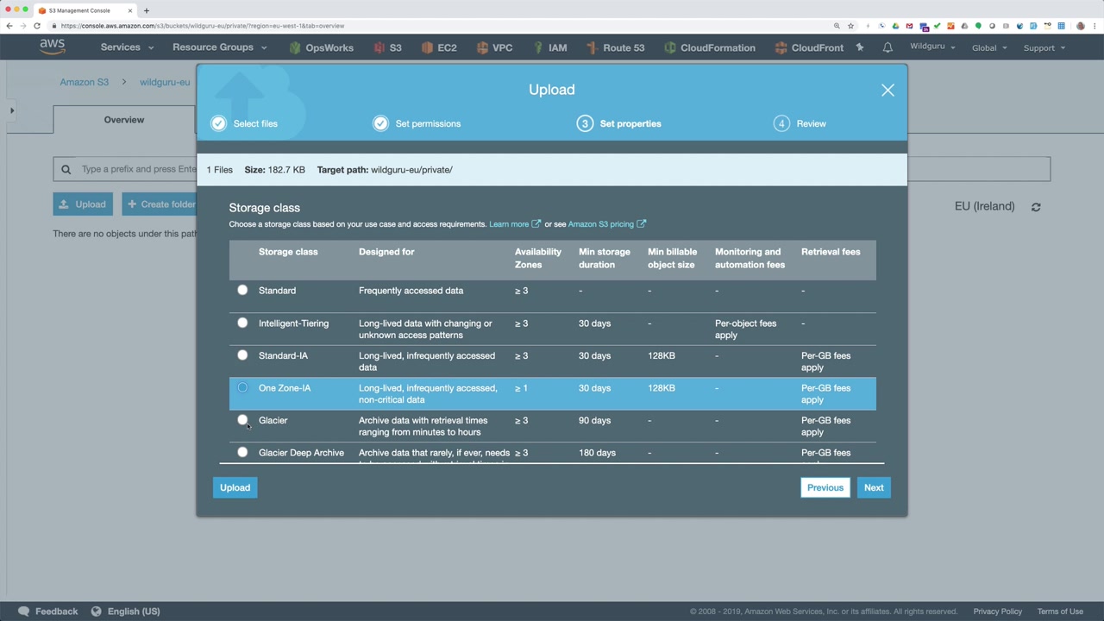Click the wildguru-eu breadcrumb
The image size is (1104, 621).
(165, 82)
